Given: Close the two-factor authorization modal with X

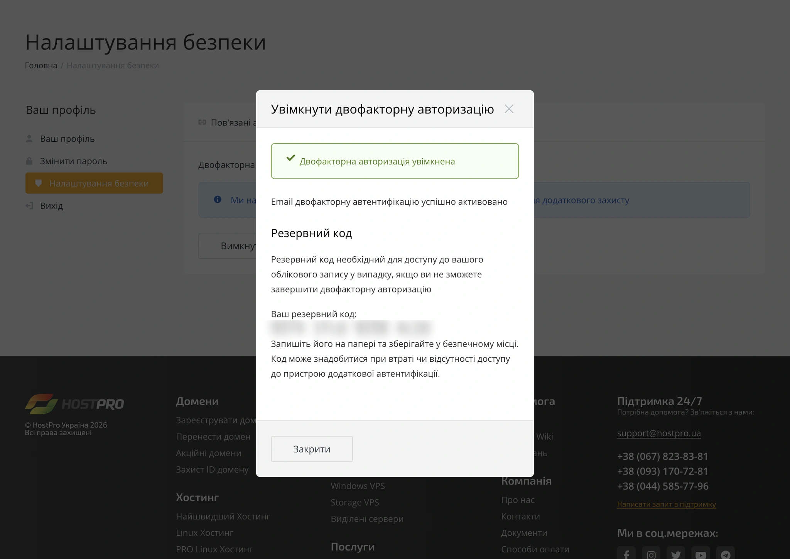Looking at the screenshot, I should [x=509, y=109].
